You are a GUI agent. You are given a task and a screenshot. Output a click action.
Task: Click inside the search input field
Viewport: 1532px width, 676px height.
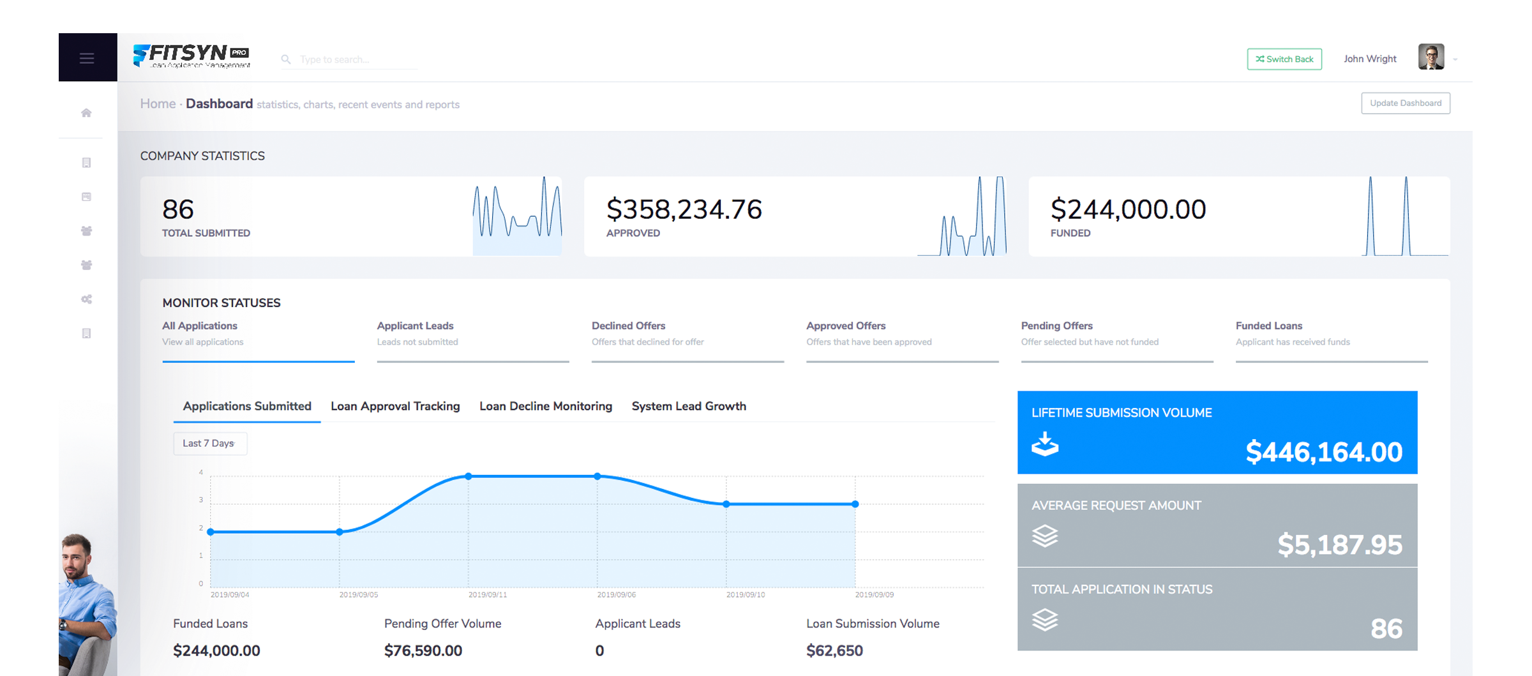[x=351, y=59]
